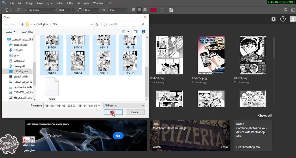Select the hosts file icon

(x=51, y=87)
